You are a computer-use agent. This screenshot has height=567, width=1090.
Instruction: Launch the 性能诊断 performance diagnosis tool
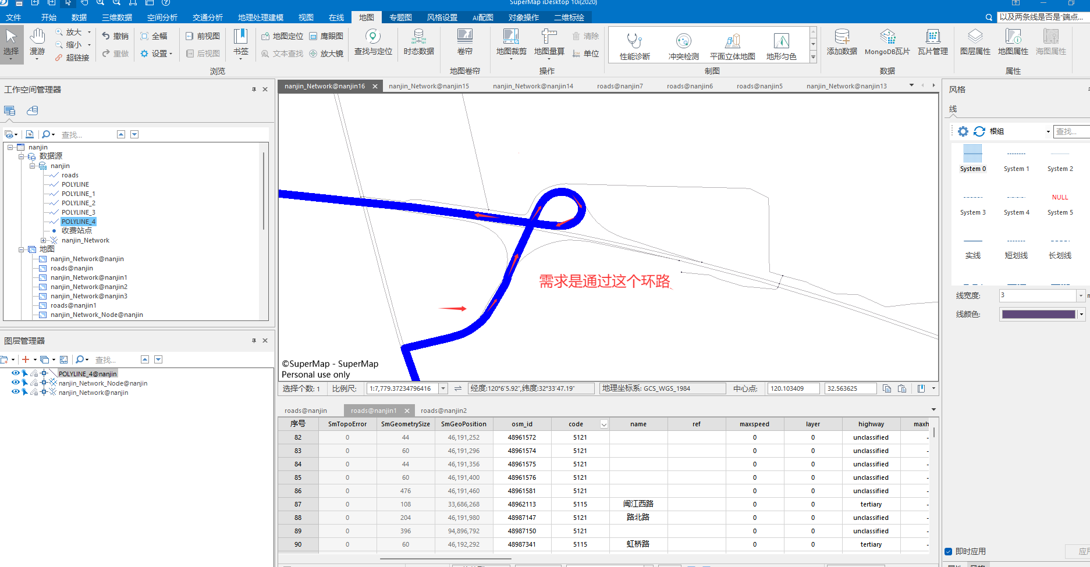tap(634, 47)
